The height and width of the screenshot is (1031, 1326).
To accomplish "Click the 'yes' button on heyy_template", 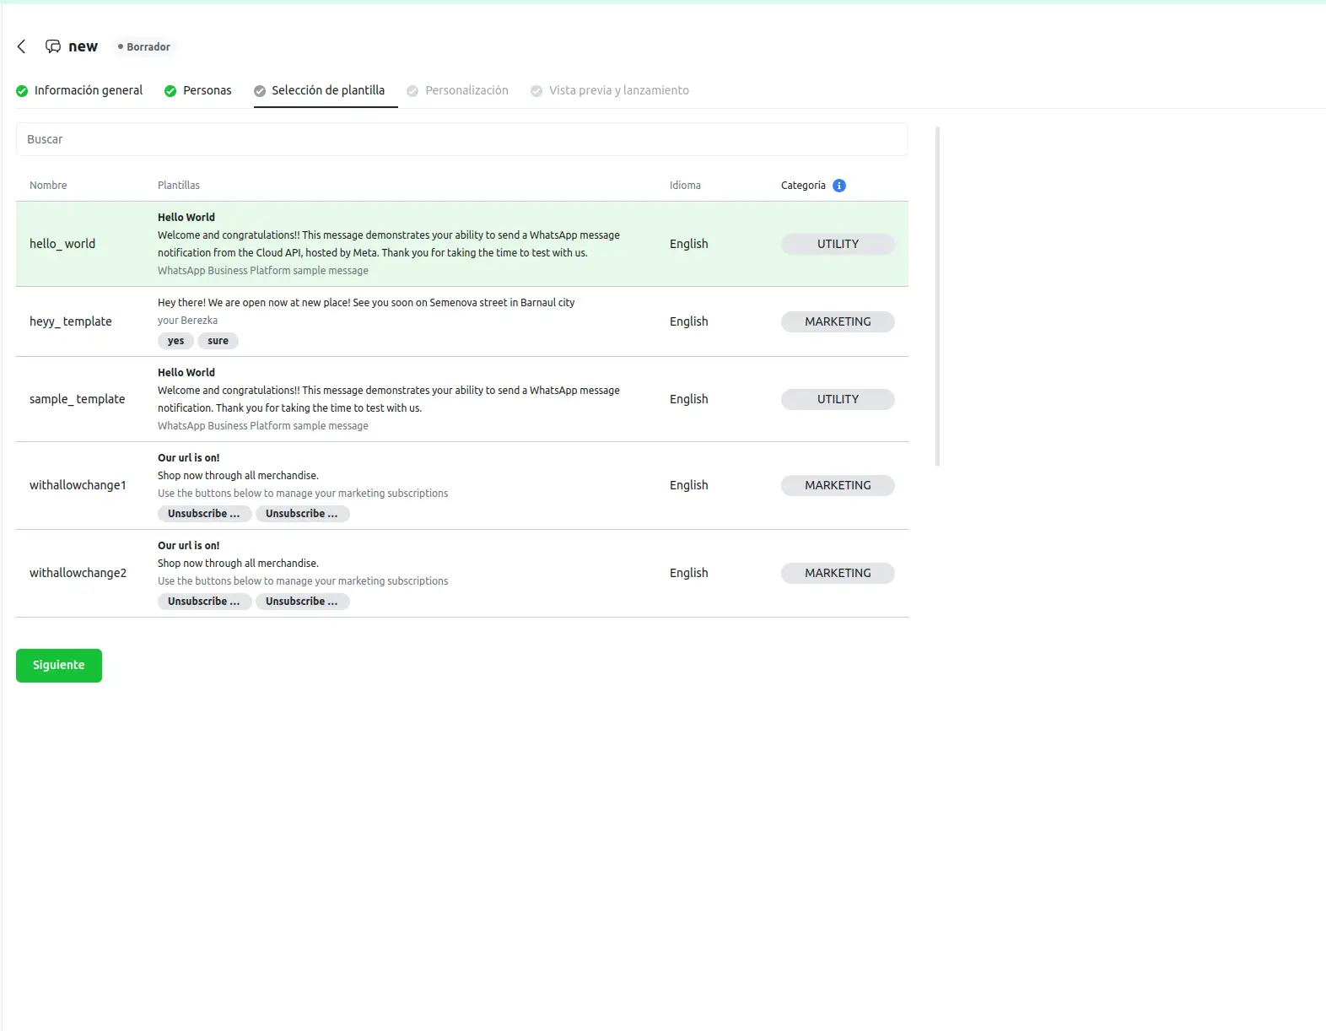I will tap(175, 341).
